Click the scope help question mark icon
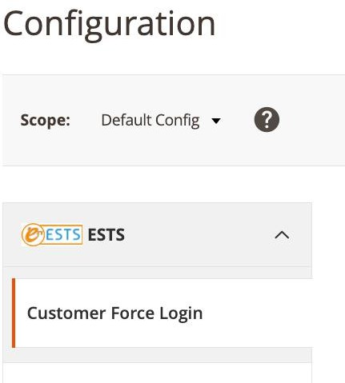The height and width of the screenshot is (383, 345). (267, 120)
